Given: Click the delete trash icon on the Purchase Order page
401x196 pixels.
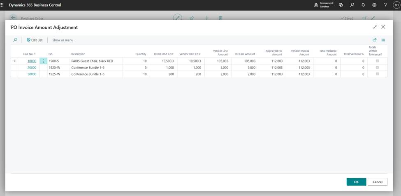Looking at the screenshot, I should pyautogui.click(x=220, y=18).
